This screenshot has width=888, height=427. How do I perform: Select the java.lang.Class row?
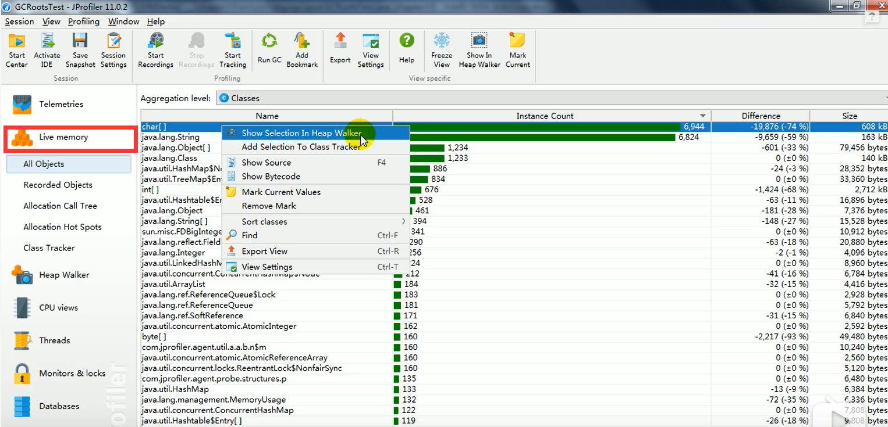(514, 158)
